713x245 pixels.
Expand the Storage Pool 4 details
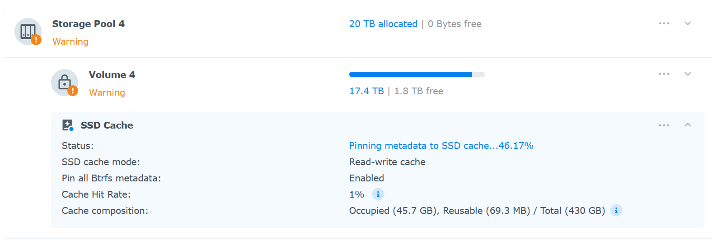[x=688, y=23]
